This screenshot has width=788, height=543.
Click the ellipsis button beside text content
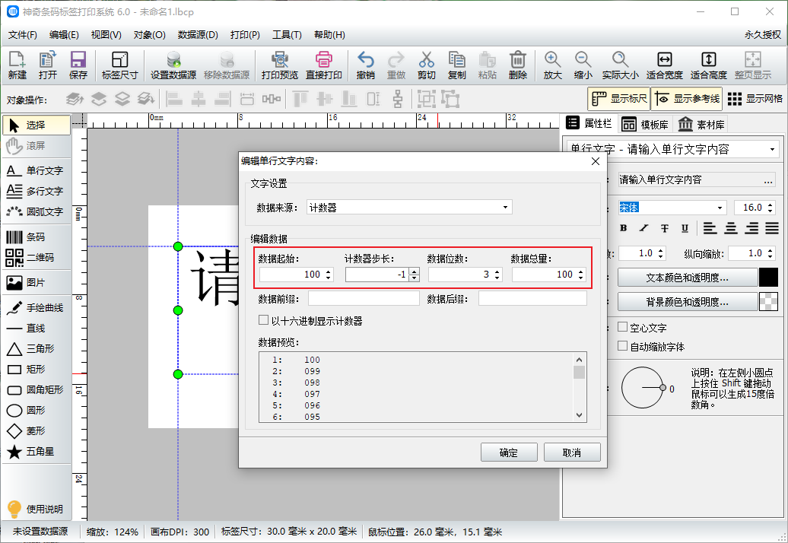click(x=768, y=180)
